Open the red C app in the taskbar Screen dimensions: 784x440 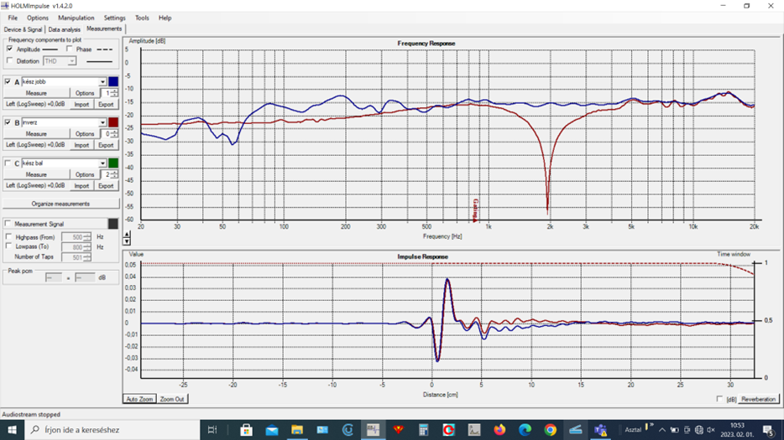coord(448,429)
